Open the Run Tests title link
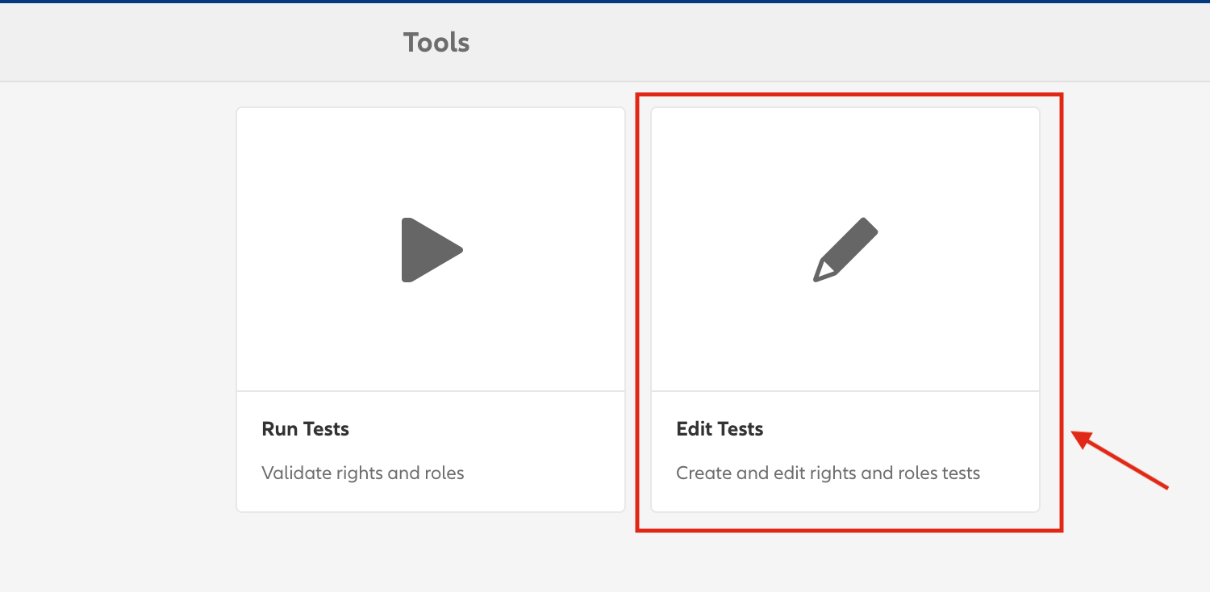 306,429
